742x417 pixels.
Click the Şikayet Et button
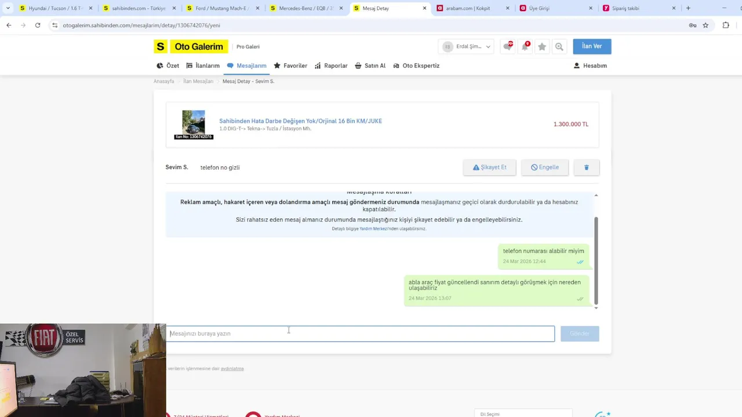[x=489, y=167]
